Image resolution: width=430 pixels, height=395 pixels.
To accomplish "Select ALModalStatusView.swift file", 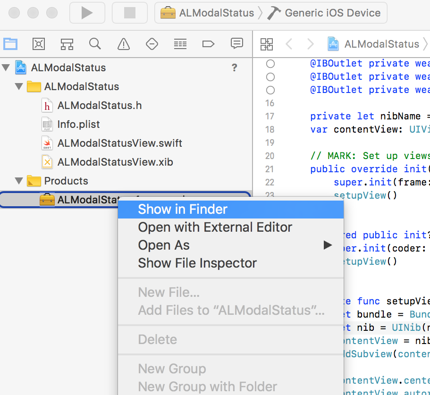I will [x=126, y=143].
